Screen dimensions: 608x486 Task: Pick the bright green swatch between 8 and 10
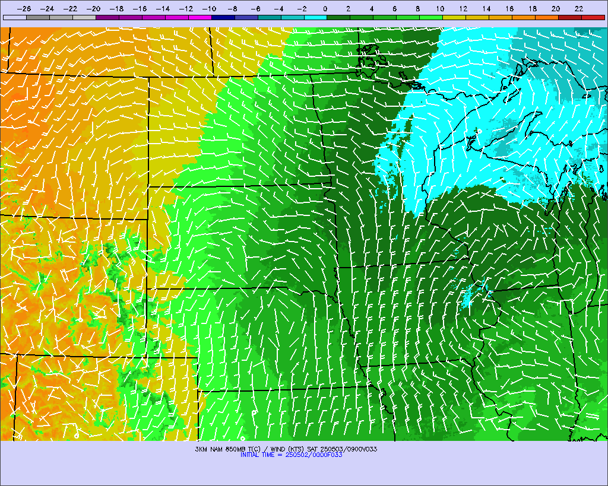tap(431, 17)
